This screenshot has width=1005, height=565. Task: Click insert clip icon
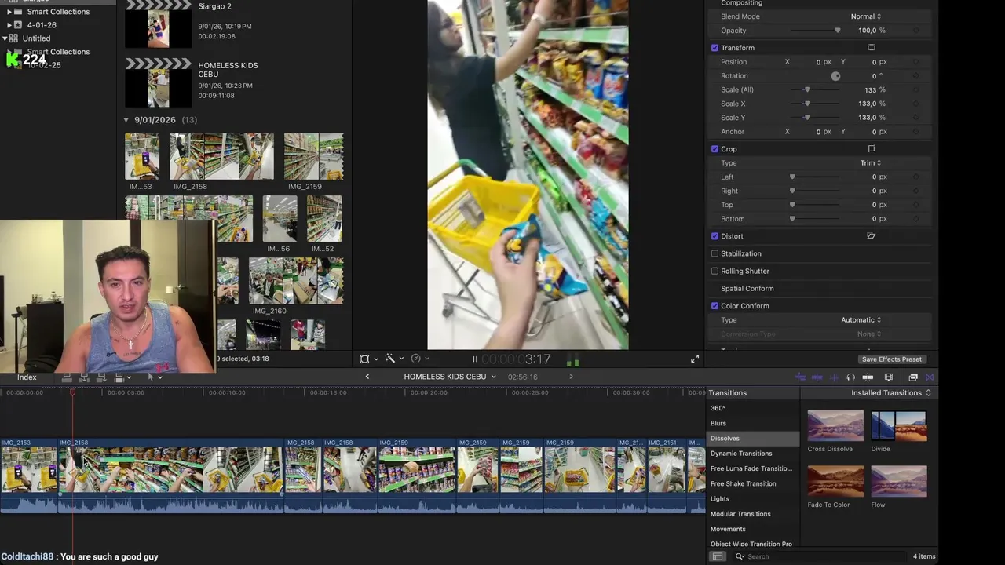point(84,377)
